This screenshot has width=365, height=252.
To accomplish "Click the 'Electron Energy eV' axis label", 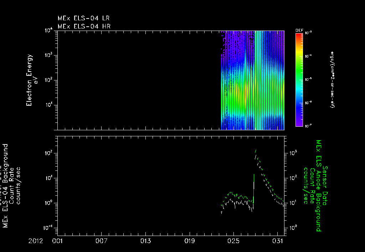I will pos(32,80).
